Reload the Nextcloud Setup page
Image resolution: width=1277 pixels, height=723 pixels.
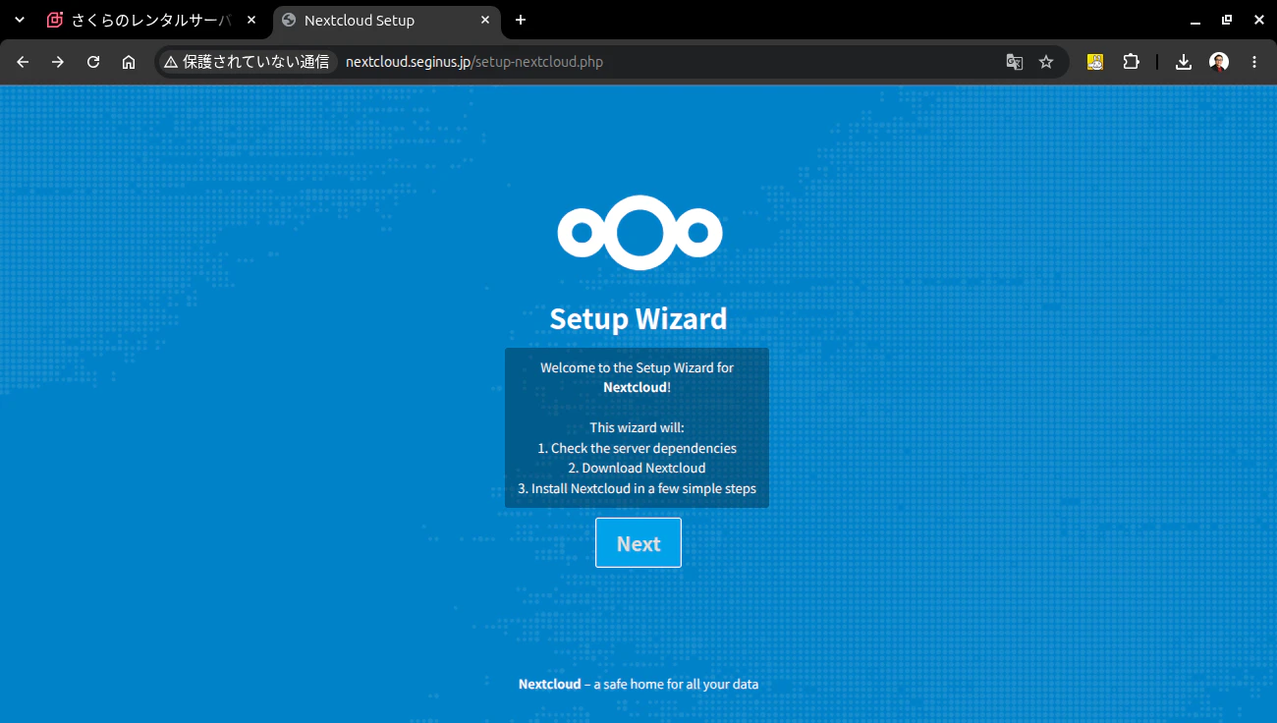coord(93,62)
